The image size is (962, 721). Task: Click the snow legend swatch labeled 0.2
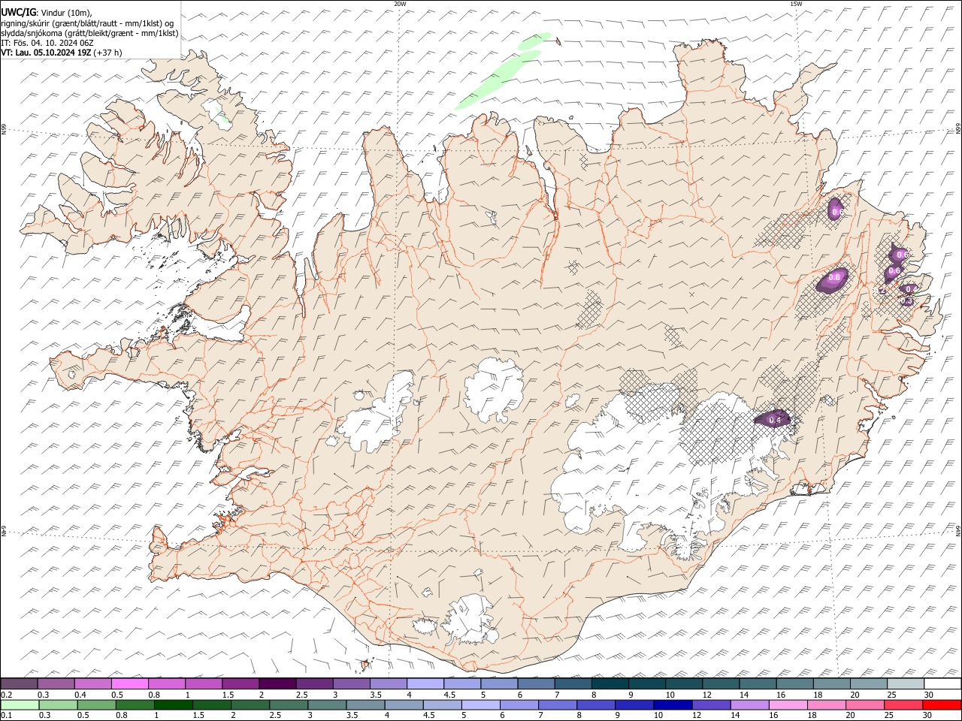19,683
